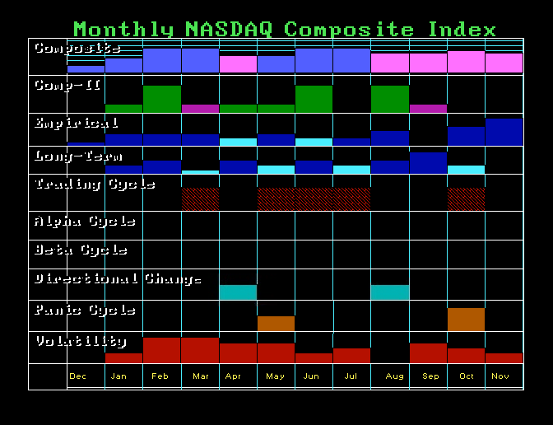Select the Volatility row label
This screenshot has width=553, height=425.
81,341
